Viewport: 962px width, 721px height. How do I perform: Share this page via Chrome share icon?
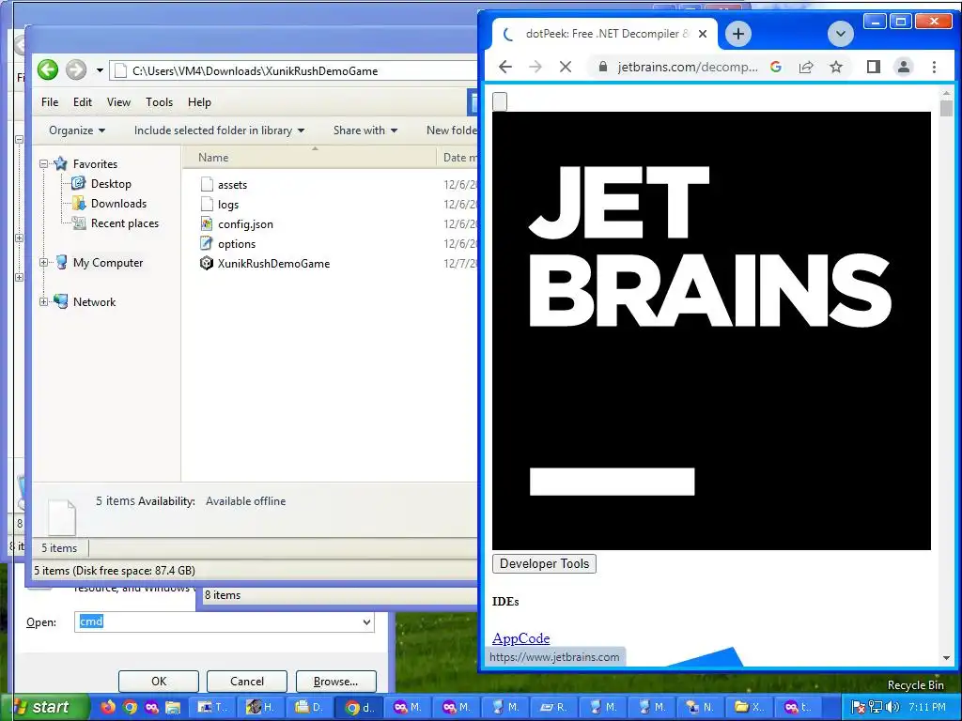[806, 67]
